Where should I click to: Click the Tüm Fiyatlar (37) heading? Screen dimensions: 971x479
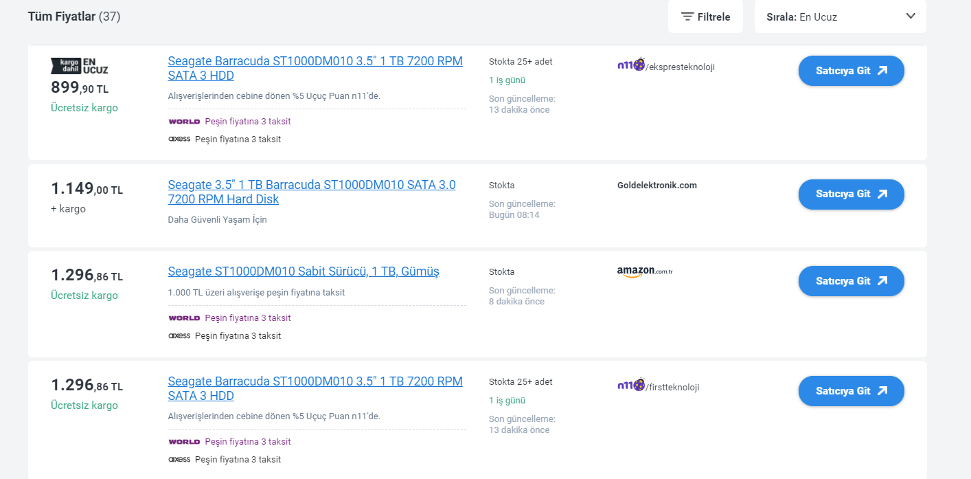pos(74,16)
